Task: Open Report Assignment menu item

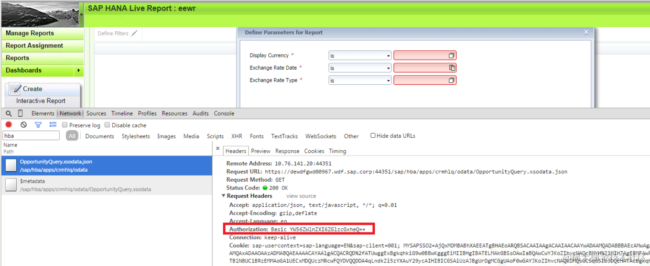Action: (42, 46)
